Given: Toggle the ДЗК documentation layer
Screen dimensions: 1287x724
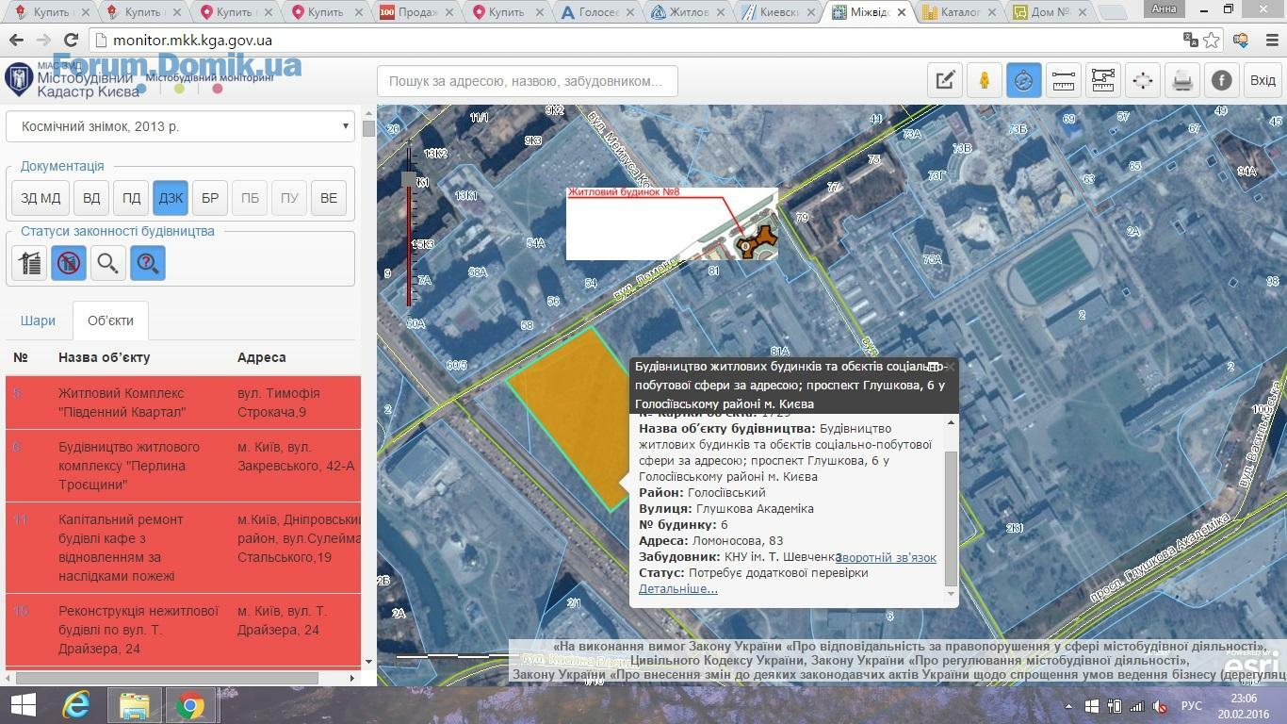Looking at the screenshot, I should (171, 198).
